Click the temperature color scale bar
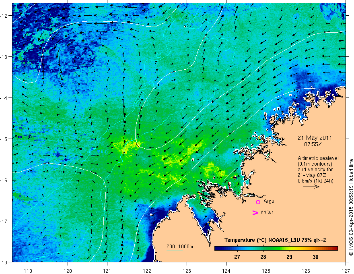 [x=276, y=249]
